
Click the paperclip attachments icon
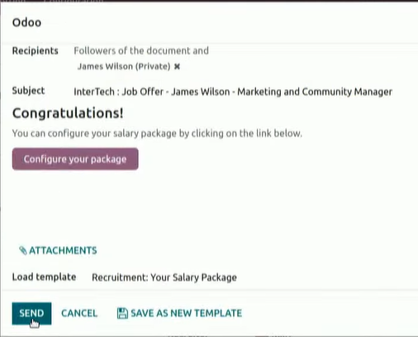[x=23, y=250]
